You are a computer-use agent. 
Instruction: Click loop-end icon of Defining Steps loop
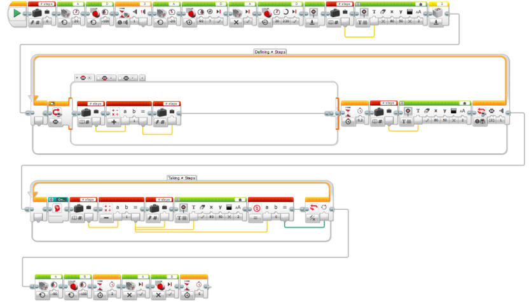(x=480, y=112)
